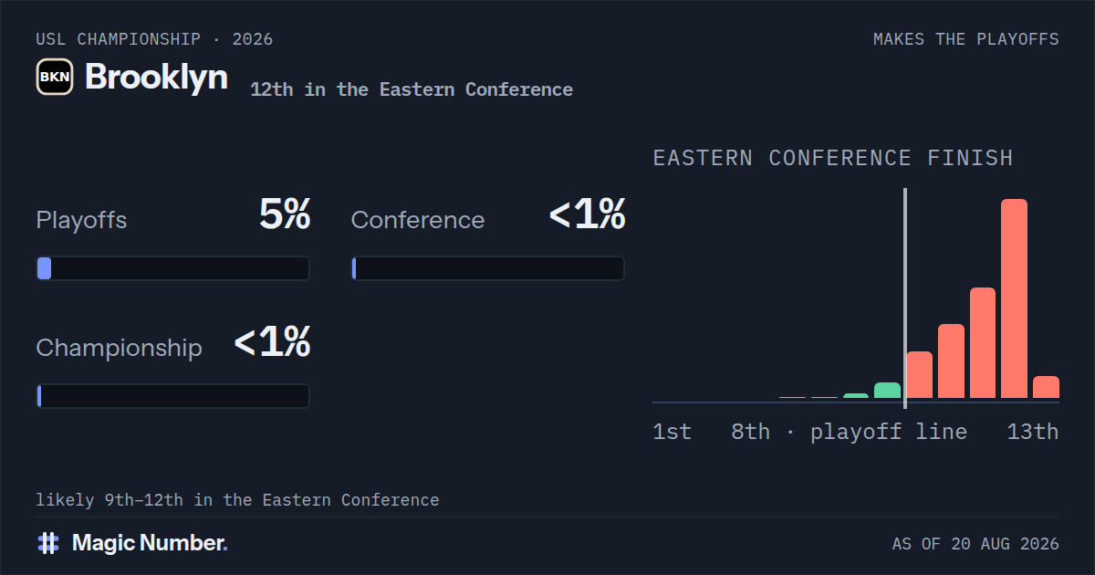Click the 13th place red bar
The height and width of the screenshot is (575, 1095).
[1046, 387]
